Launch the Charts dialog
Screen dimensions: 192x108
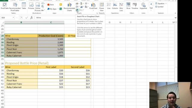pyautogui.click(x=97, y=13)
